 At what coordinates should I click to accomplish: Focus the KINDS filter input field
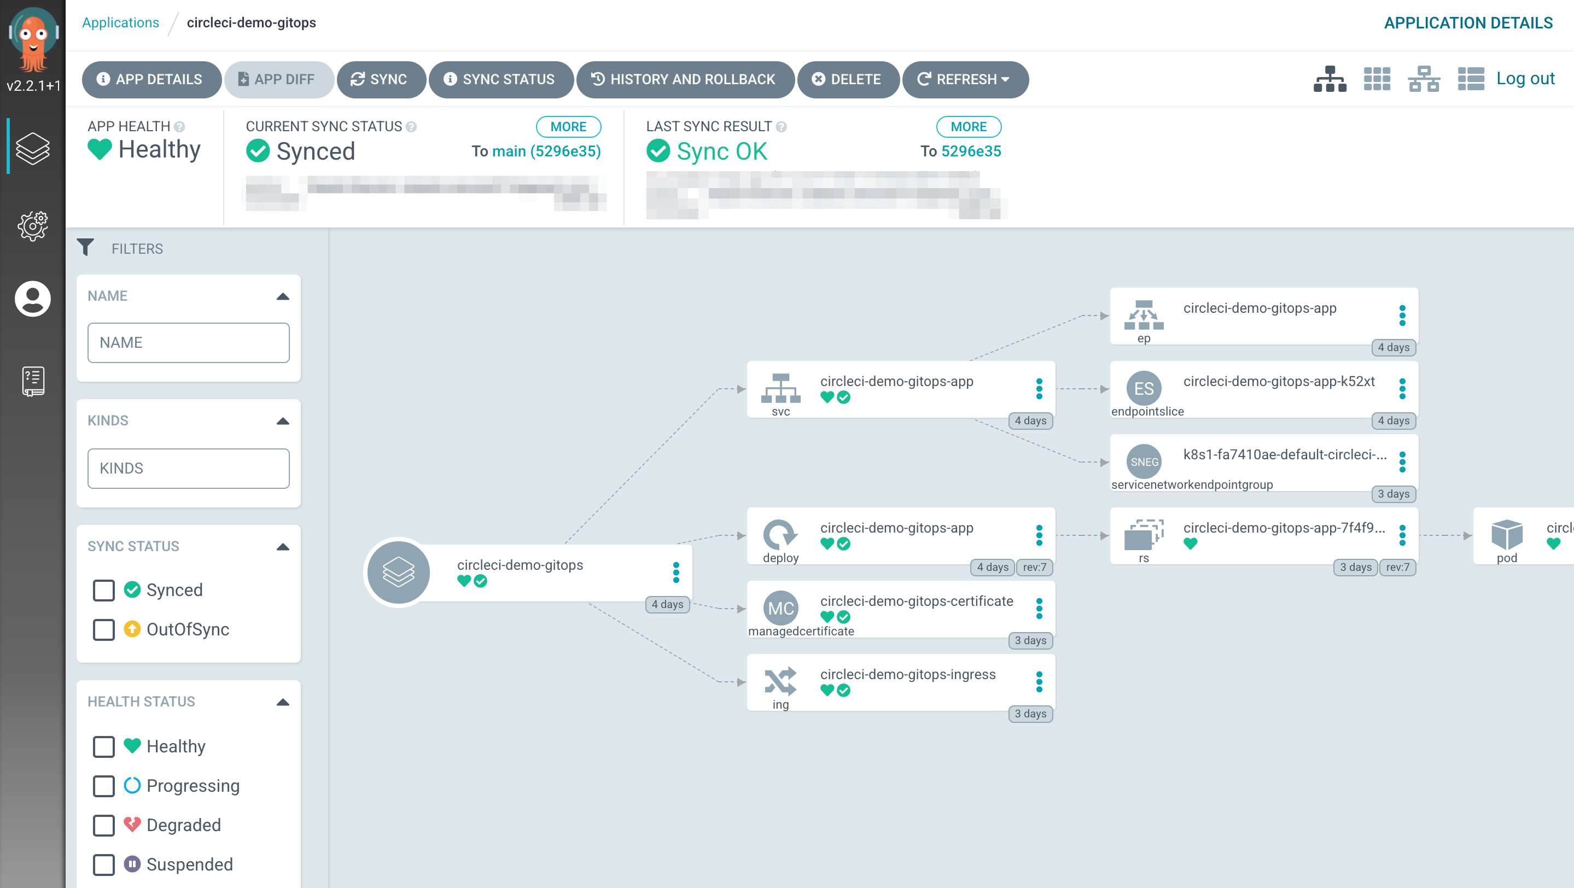click(x=188, y=469)
